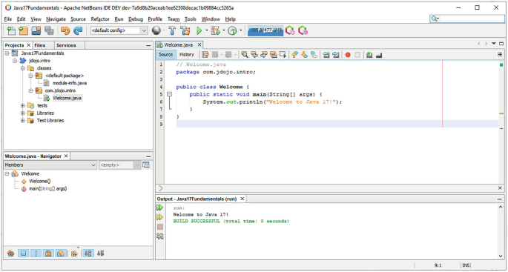Click the Redo arrow in main toolbar
The width and height of the screenshot is (508, 272).
[x=78, y=31]
